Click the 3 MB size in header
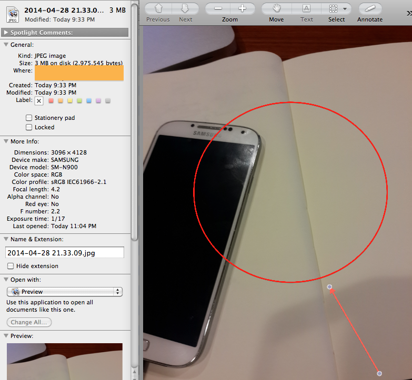The image size is (412, 380). (117, 10)
